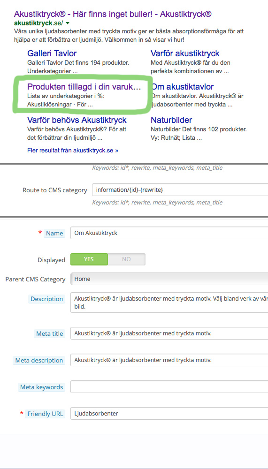
Task: Click the Name field label
Action: [54, 233]
